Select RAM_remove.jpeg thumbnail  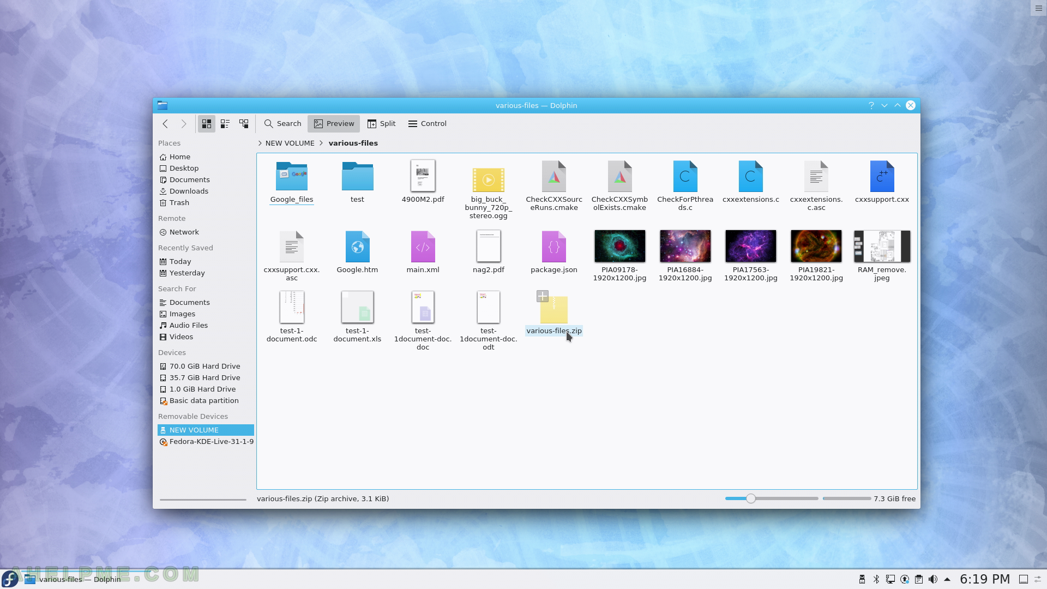coord(882,246)
